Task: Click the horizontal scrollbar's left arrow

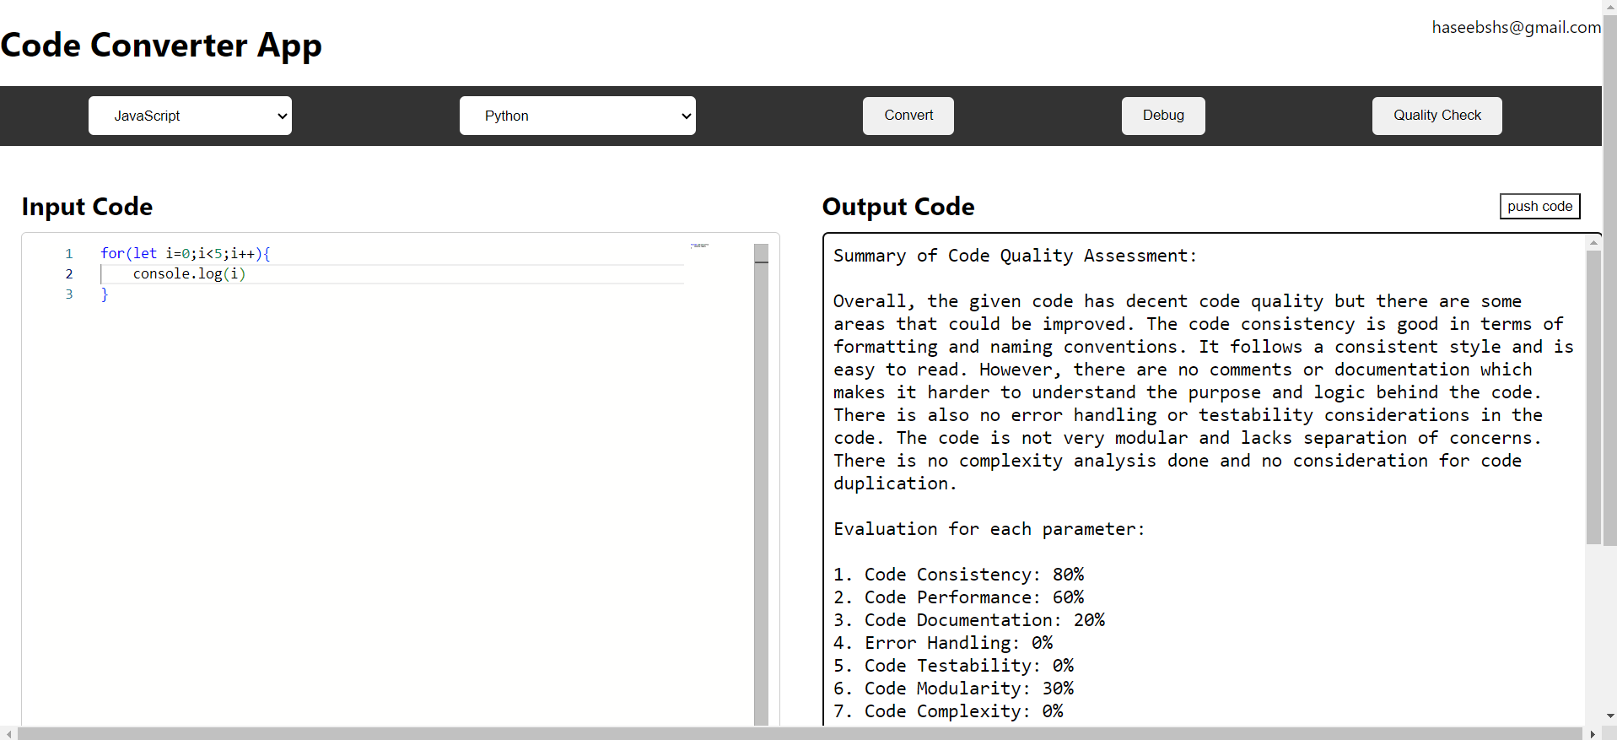Action: click(x=8, y=733)
